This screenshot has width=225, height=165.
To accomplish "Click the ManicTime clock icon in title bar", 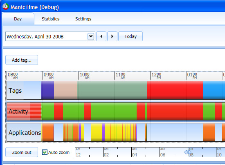I will click(x=6, y=7).
